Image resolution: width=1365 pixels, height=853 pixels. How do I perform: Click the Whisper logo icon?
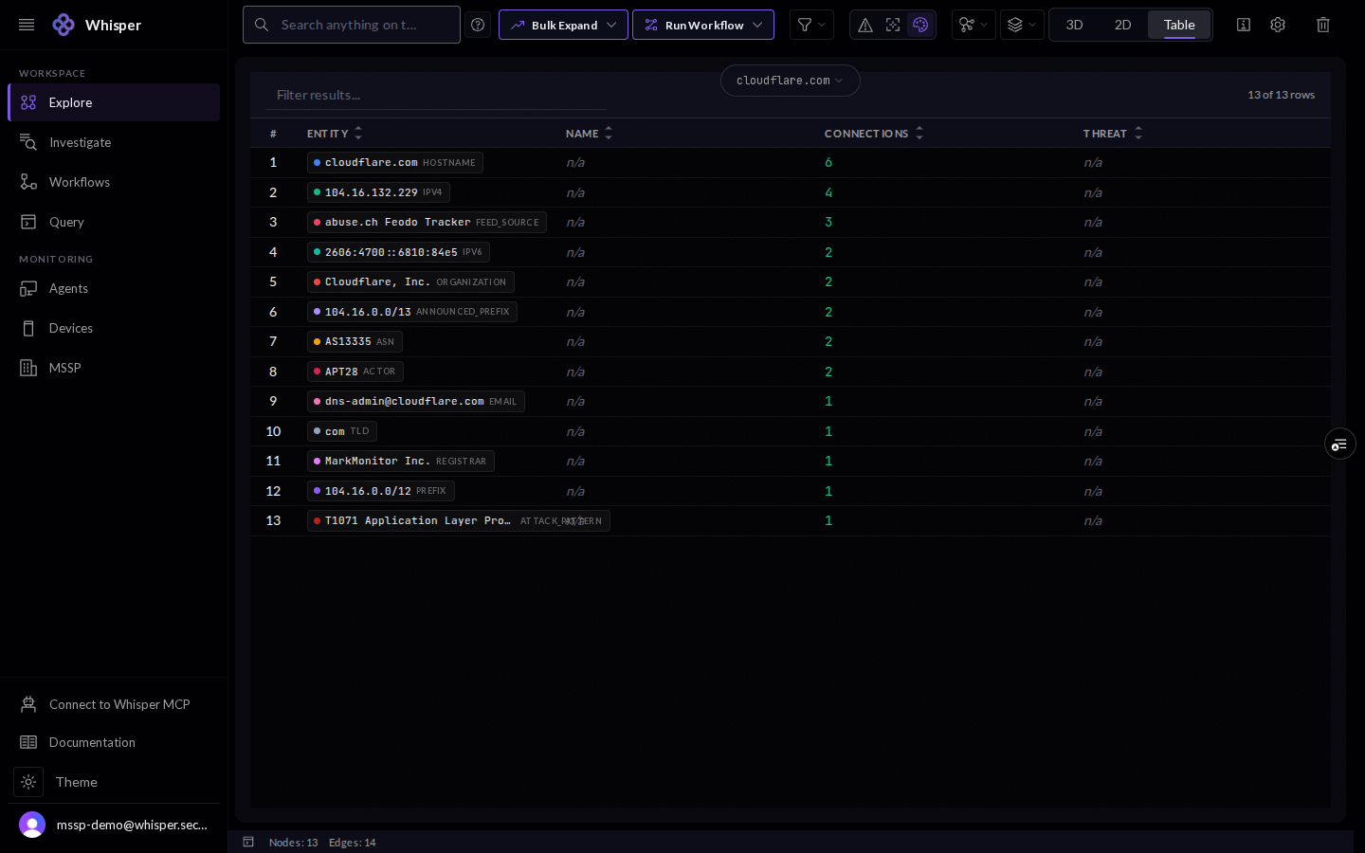64,25
